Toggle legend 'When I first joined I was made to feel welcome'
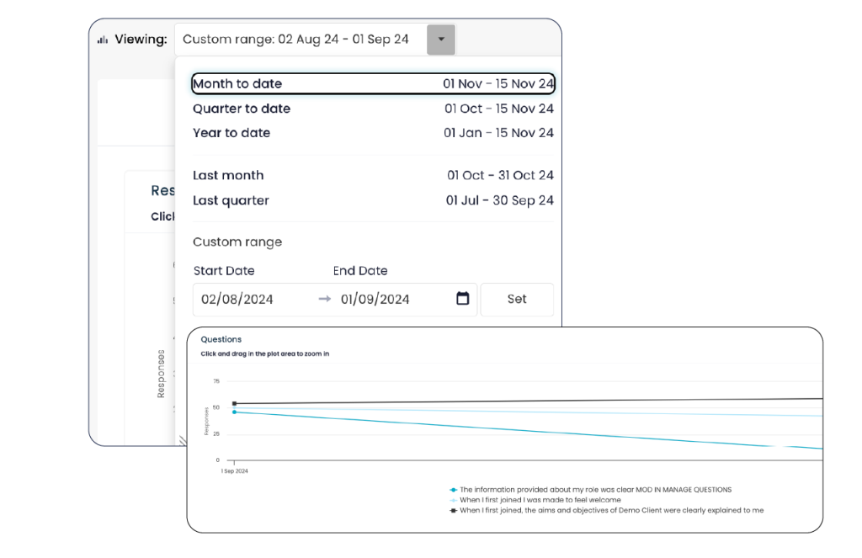Image resolution: width=862 pixels, height=558 pixels. point(535,500)
